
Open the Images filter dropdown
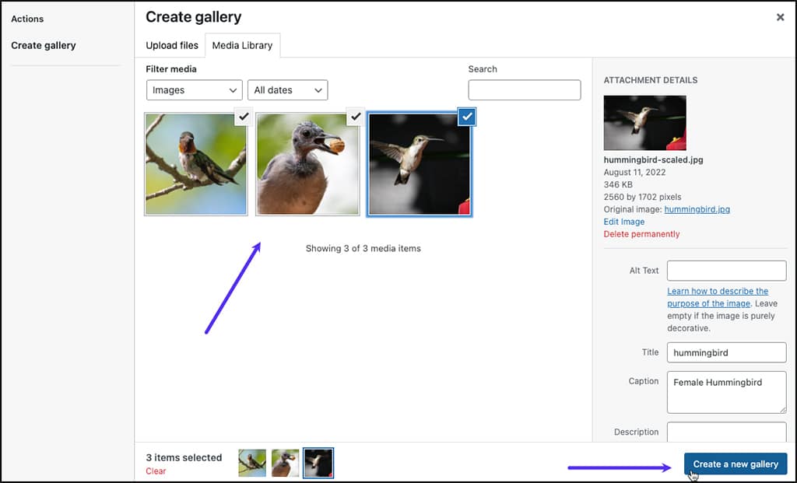coord(193,89)
